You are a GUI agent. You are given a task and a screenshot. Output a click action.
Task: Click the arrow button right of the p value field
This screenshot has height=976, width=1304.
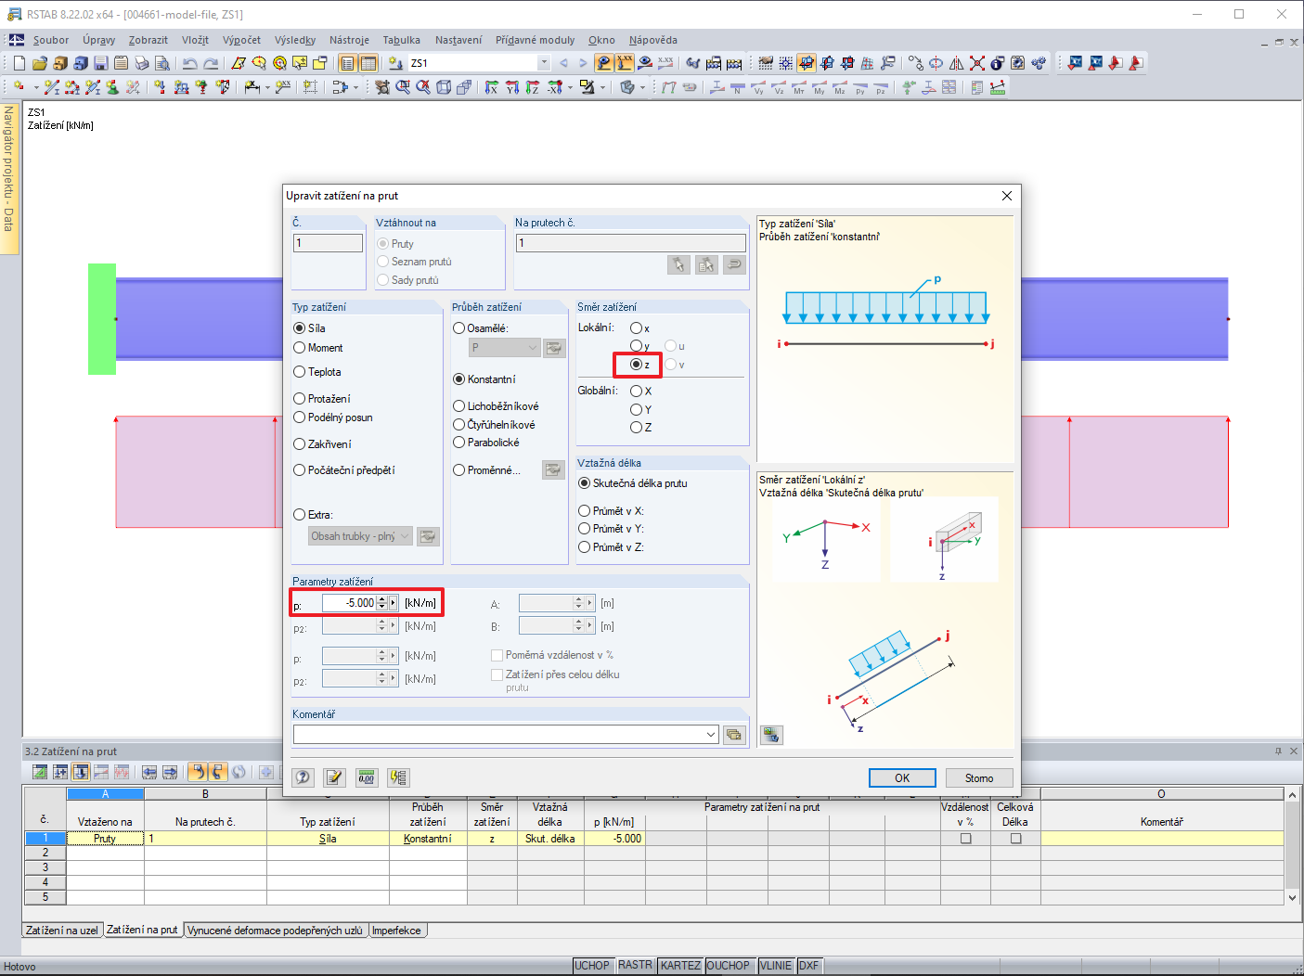(394, 603)
